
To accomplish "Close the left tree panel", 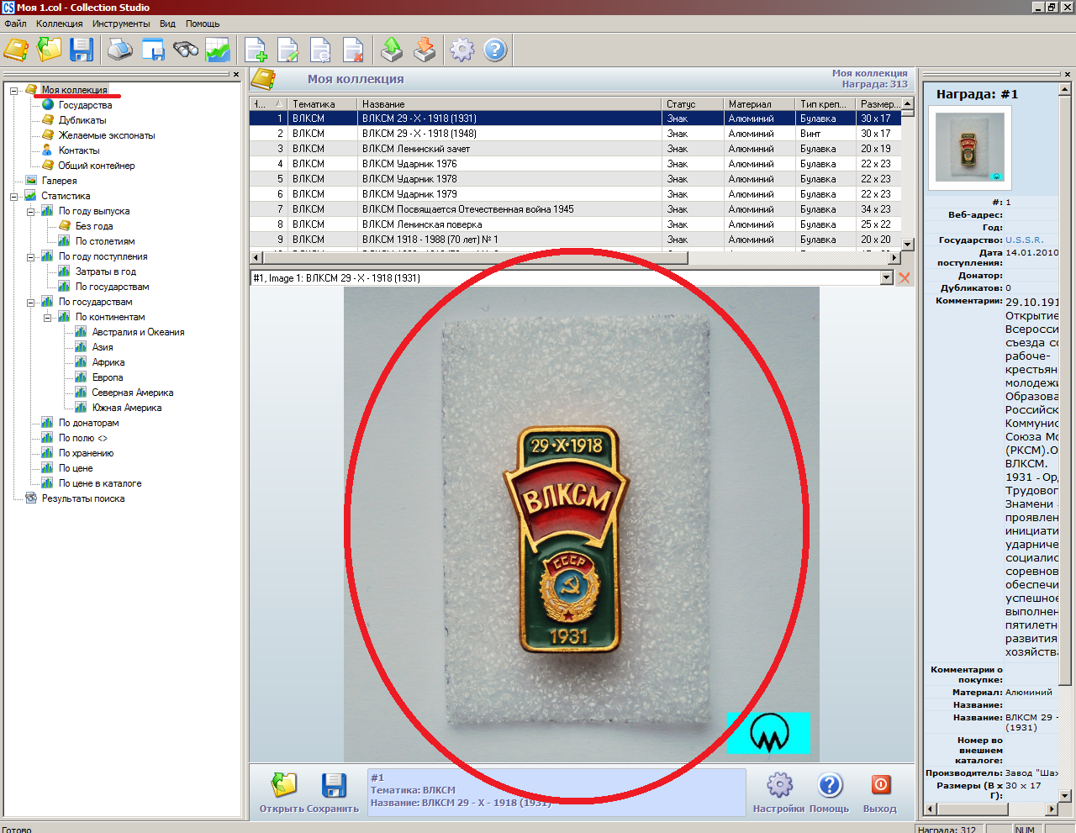I will [236, 75].
